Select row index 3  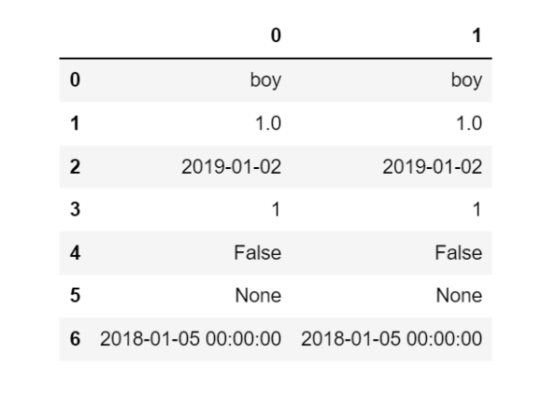(75, 209)
